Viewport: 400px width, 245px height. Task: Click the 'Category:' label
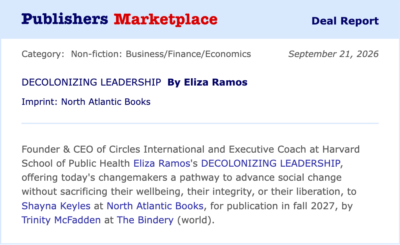point(43,54)
